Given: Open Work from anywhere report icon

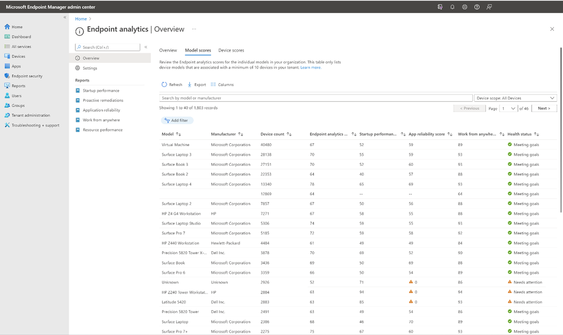Looking at the screenshot, I should pyautogui.click(x=78, y=120).
